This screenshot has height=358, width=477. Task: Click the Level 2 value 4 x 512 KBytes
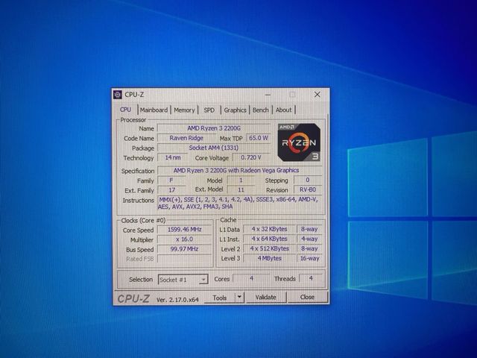(269, 248)
